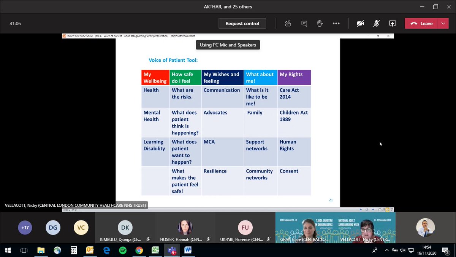
Task: Click the 41:06 meeting timer
Action: 15,24
